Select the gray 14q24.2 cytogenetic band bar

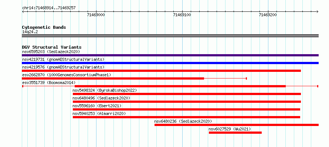(170, 36)
